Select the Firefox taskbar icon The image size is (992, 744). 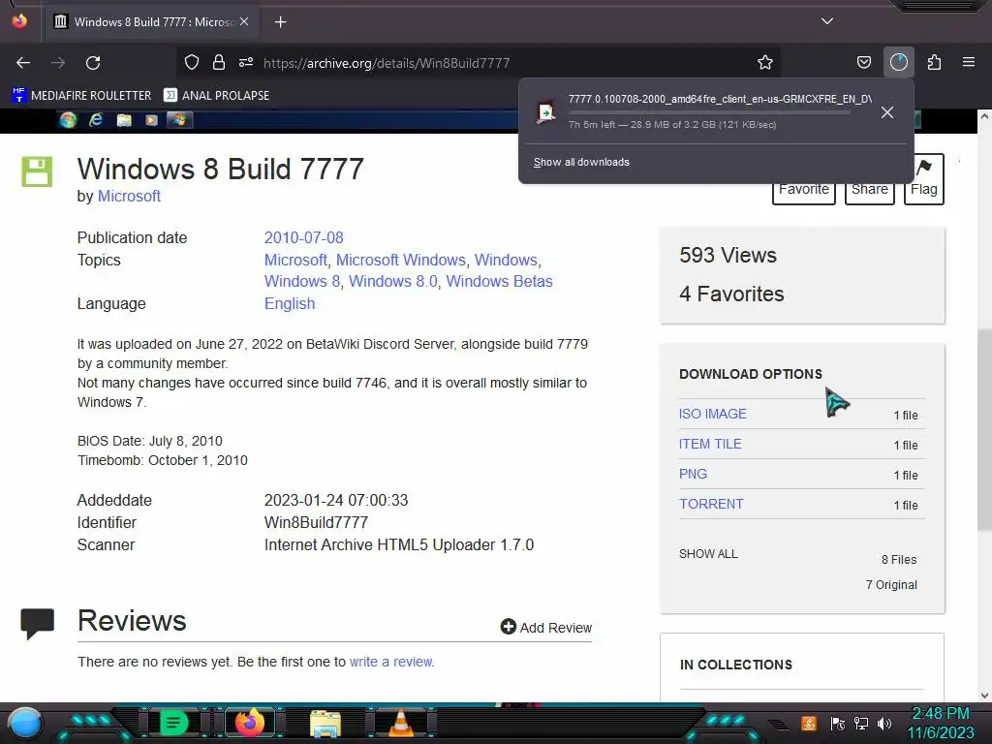click(249, 723)
